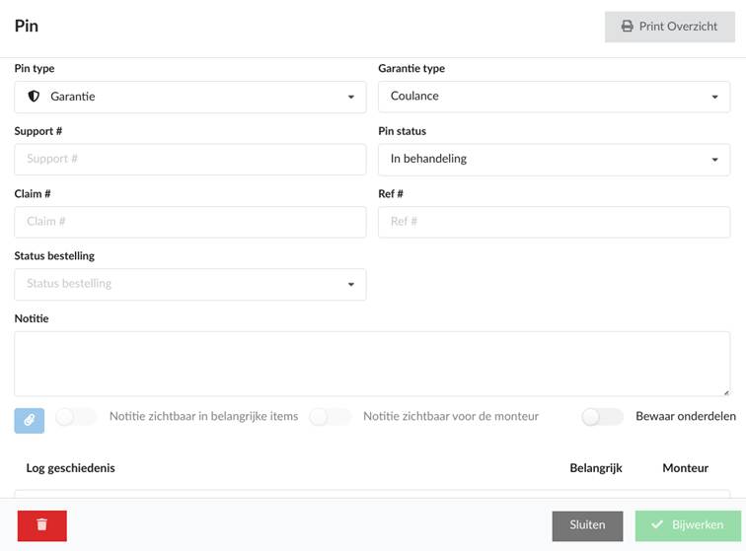Click inside the Notitie text area
Image resolution: width=746 pixels, height=551 pixels.
pos(372,364)
